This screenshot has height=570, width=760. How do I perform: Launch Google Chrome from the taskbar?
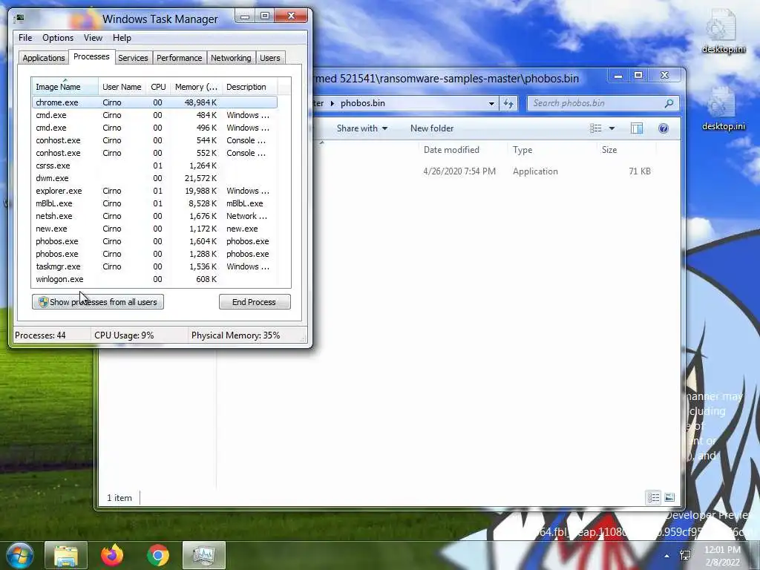(x=158, y=555)
